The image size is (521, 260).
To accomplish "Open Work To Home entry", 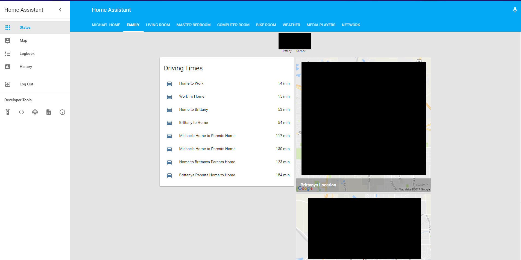I will click(x=227, y=97).
